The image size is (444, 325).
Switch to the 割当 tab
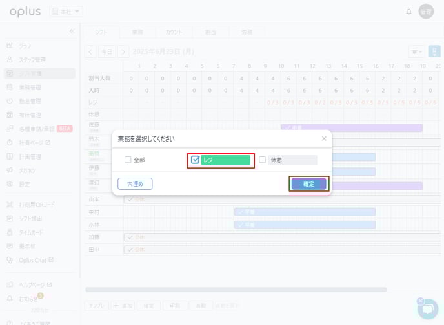[x=210, y=32]
